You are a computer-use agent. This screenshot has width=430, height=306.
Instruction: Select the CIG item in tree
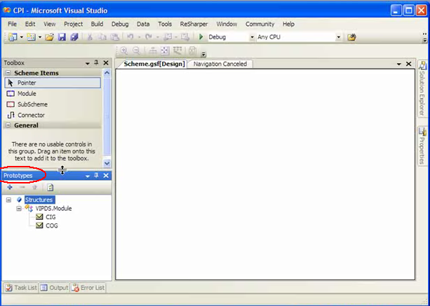pos(51,217)
